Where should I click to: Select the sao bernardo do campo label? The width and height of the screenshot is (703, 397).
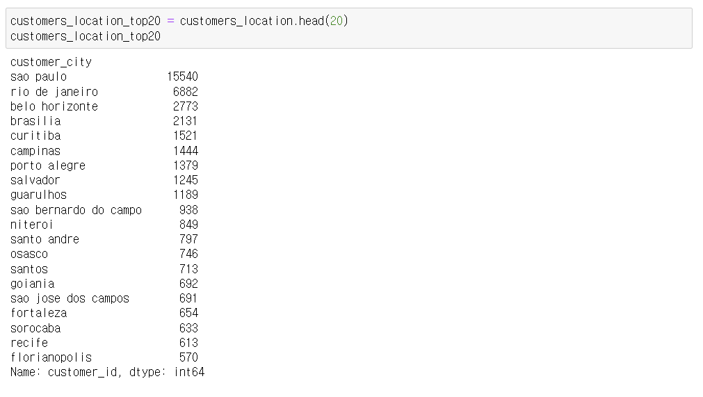tap(76, 210)
